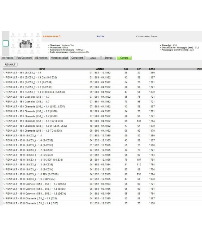The height and width of the screenshot is (237, 202).
Task: Select row RENAULT 19 II (B/C53_) 1.4 with 59 KW
Action: pos(102,135)
